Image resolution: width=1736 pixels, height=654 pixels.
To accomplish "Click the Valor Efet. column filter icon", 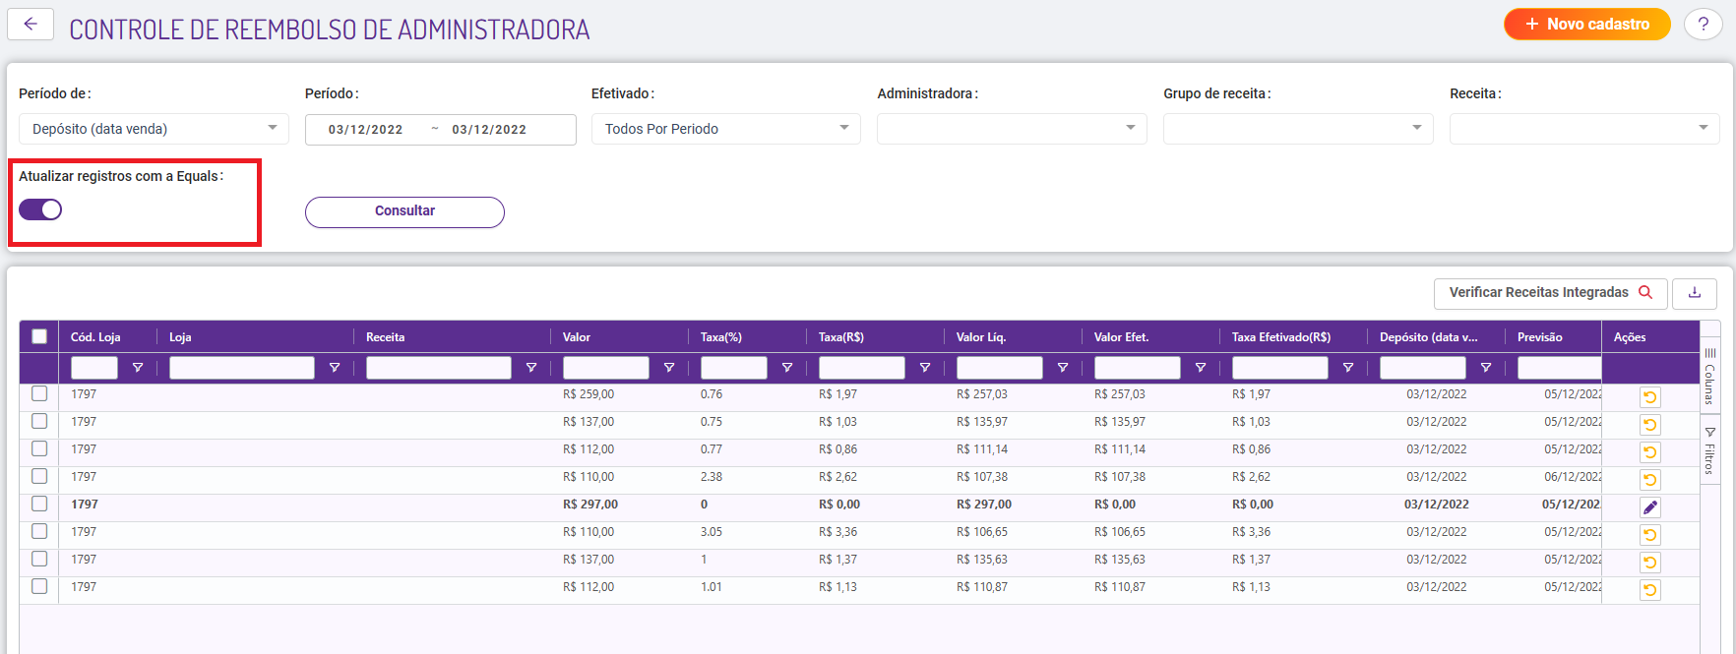I will click(x=1201, y=368).
